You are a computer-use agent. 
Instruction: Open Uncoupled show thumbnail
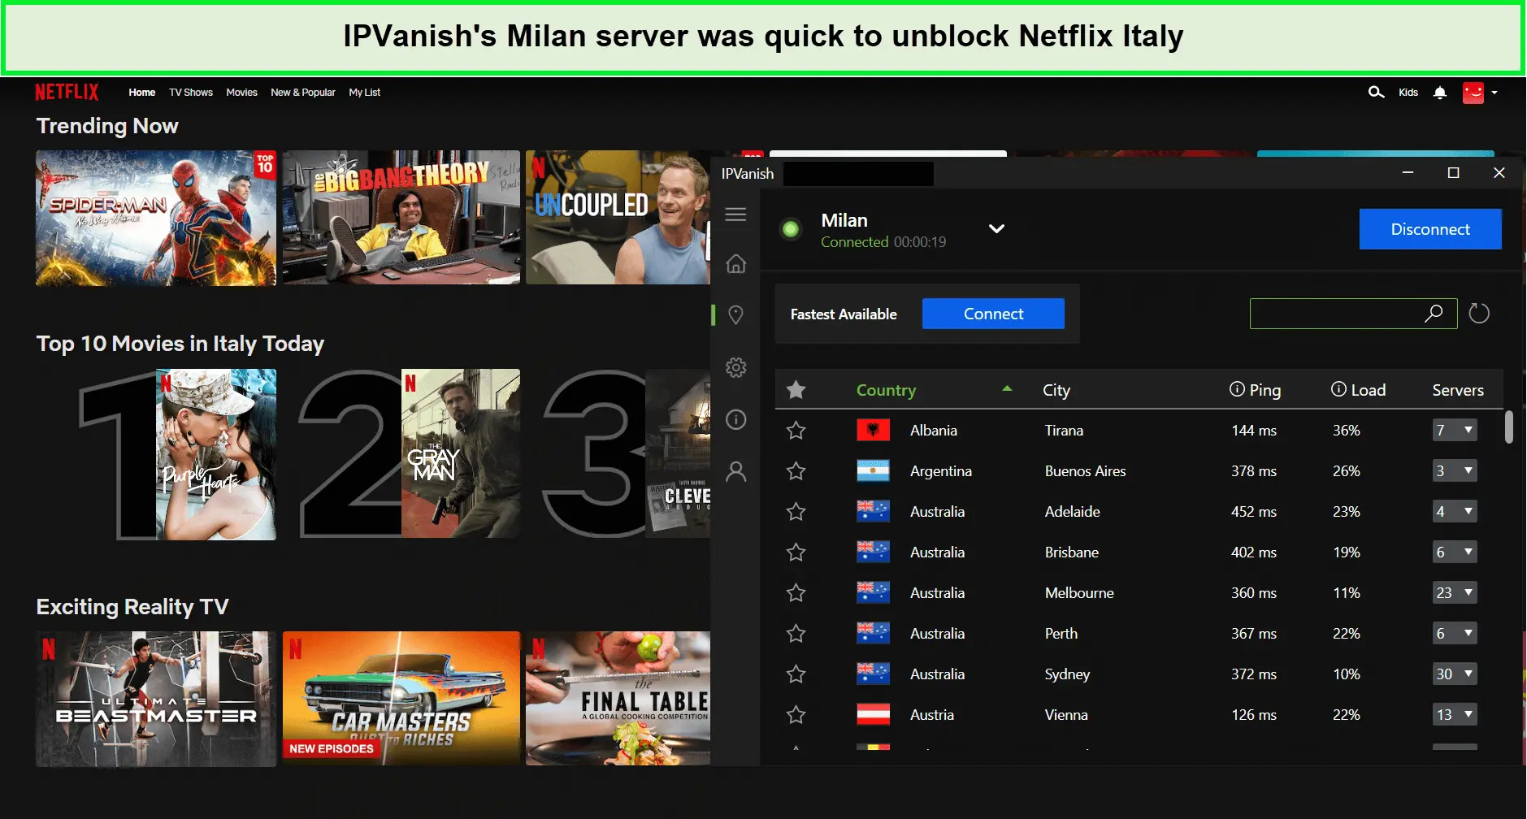[618, 217]
